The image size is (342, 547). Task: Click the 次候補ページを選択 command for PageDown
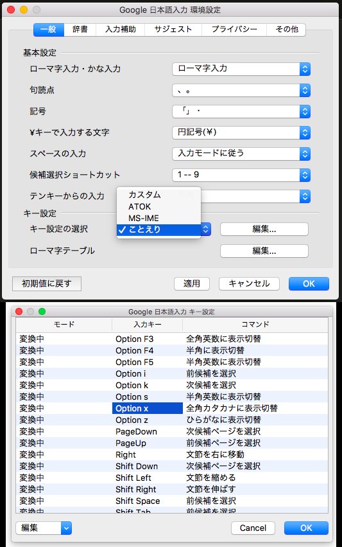[255, 431]
